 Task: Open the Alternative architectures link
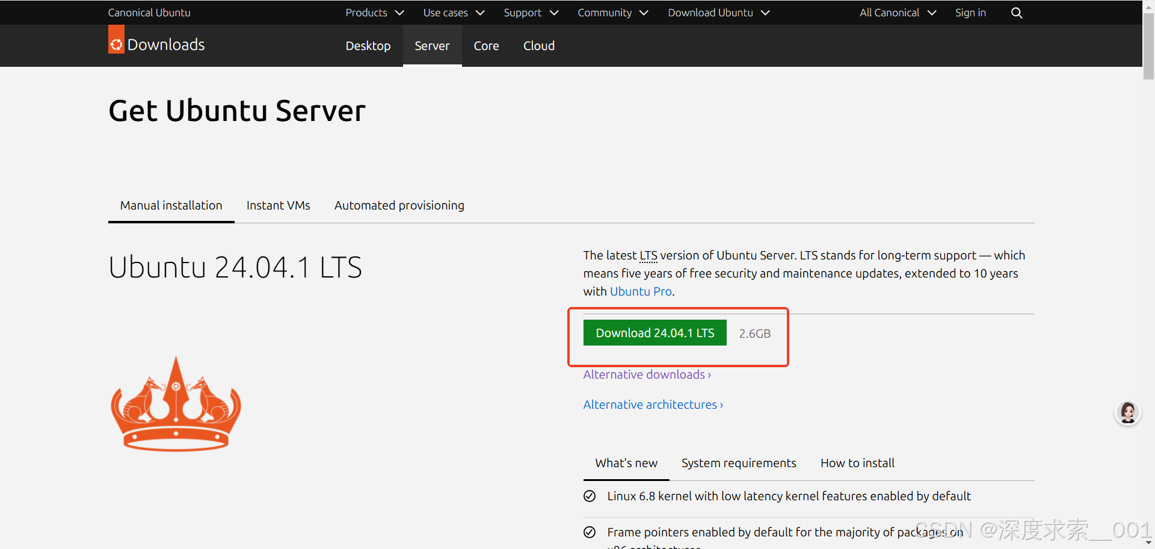coord(653,405)
